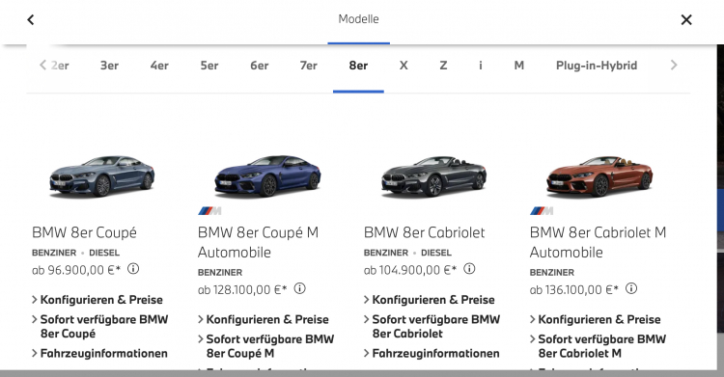The width and height of the screenshot is (724, 377).
Task: Click the M logo under the orange cabriolet
Action: point(542,211)
